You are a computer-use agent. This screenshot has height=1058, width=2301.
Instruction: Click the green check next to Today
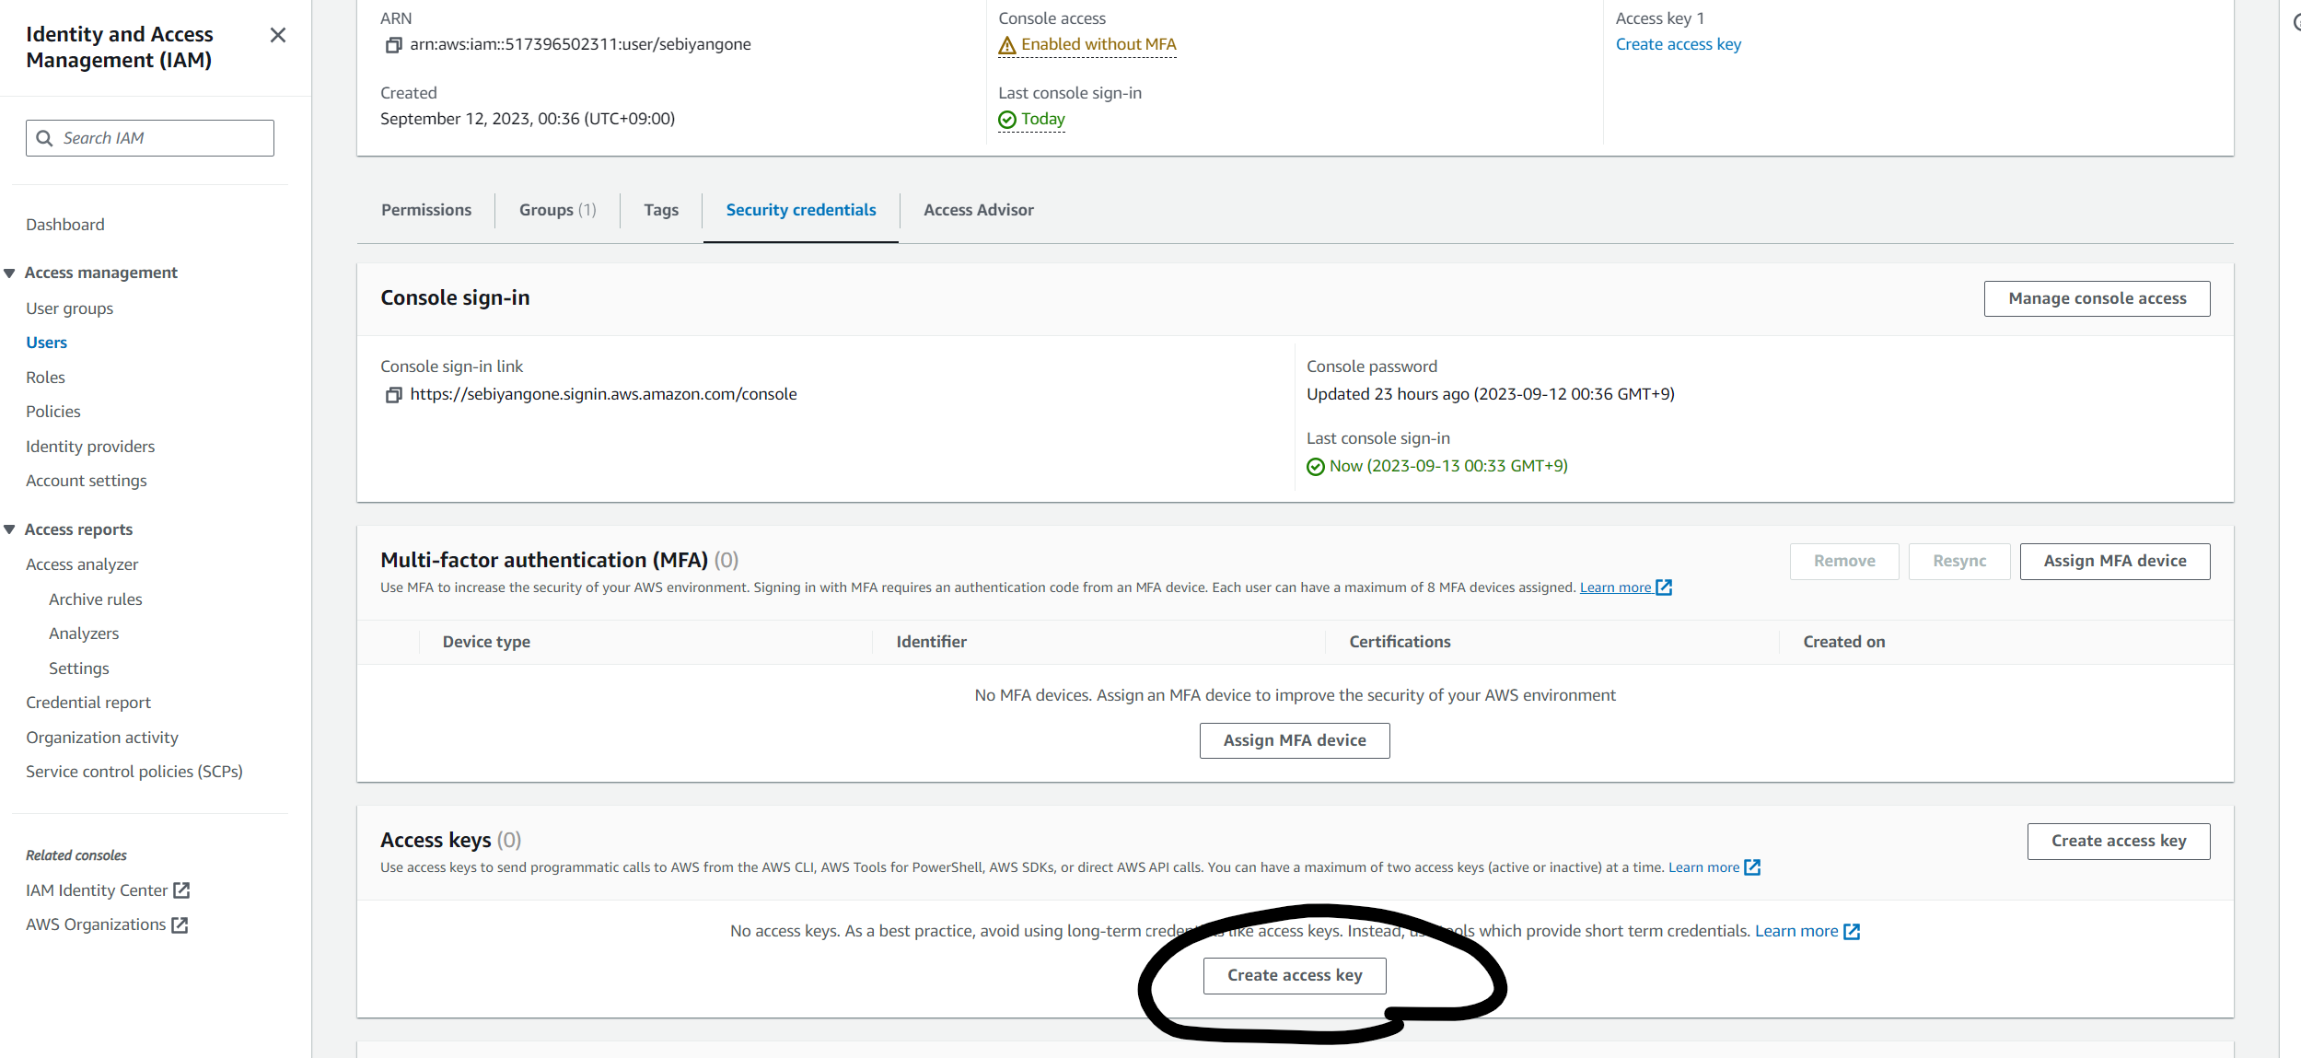1007,120
